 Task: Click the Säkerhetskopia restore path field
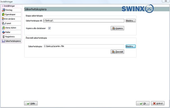(84, 46)
